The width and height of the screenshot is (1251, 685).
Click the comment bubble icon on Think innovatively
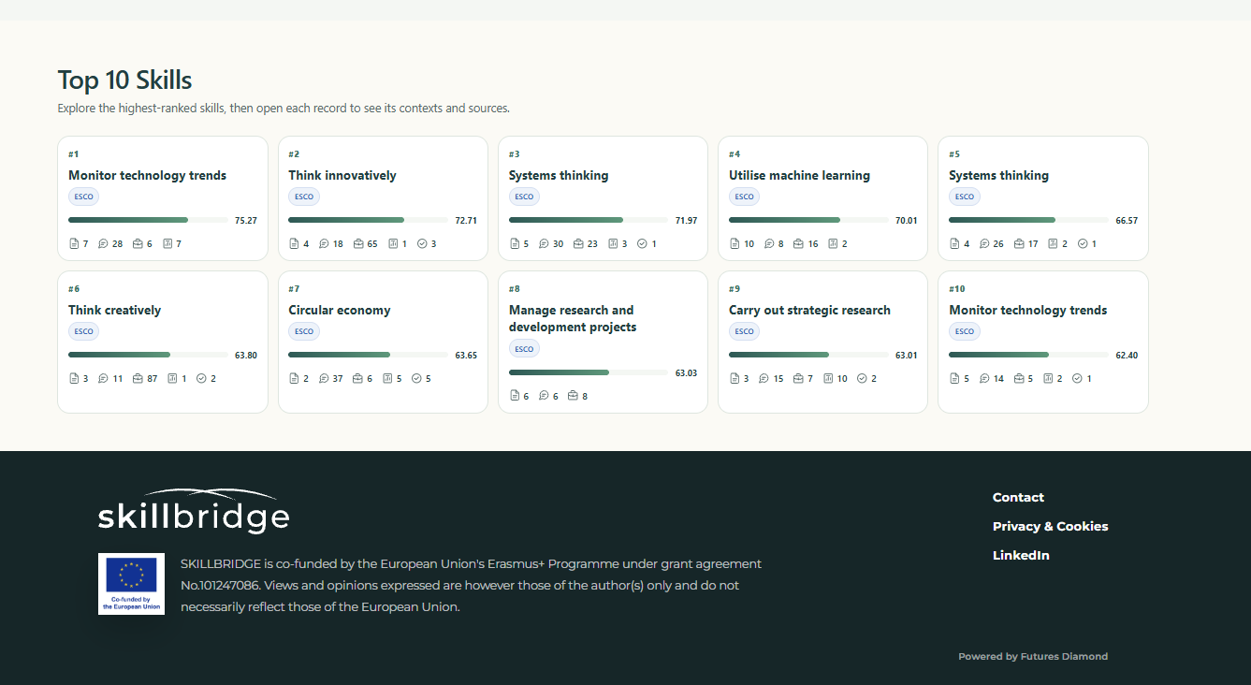[x=324, y=243]
